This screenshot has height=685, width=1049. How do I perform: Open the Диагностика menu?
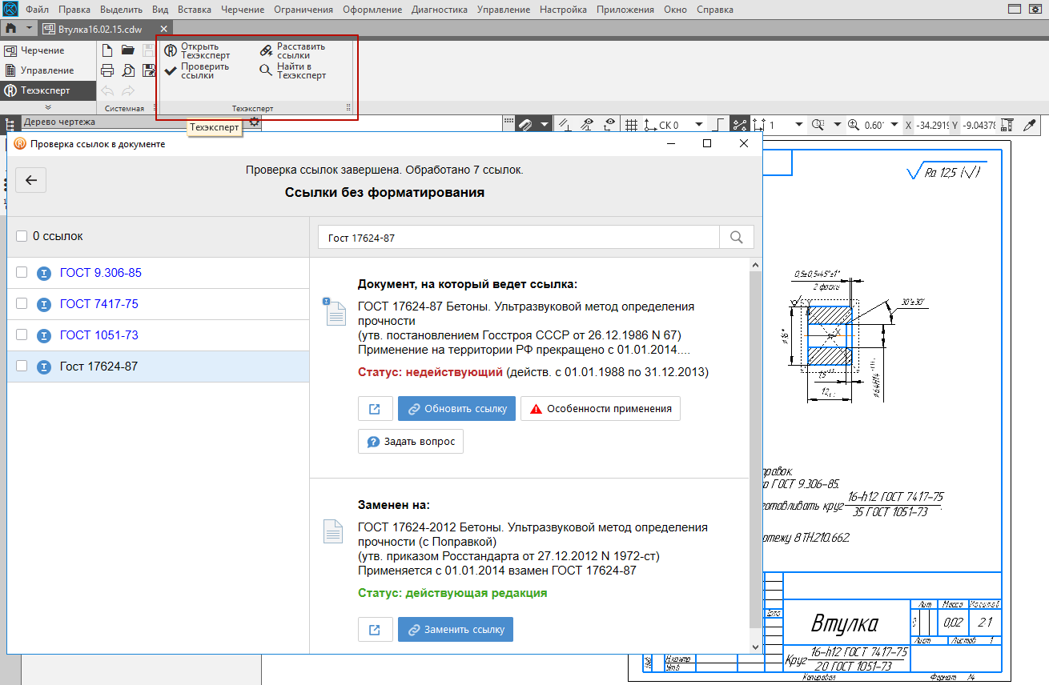click(x=439, y=10)
